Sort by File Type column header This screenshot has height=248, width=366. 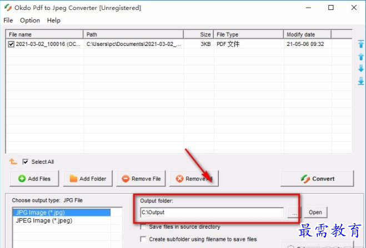249,34
